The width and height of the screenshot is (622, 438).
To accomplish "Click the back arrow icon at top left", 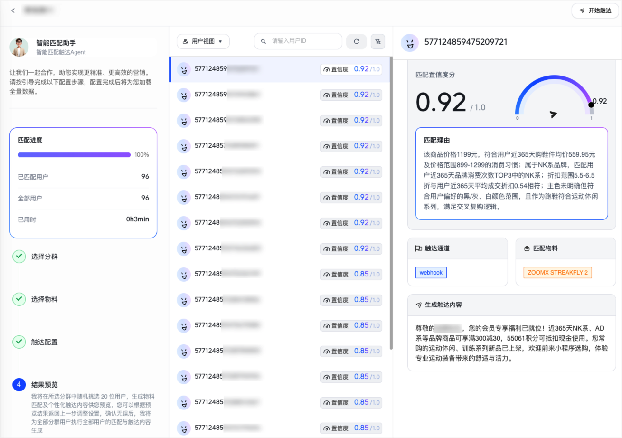I will tap(13, 10).
